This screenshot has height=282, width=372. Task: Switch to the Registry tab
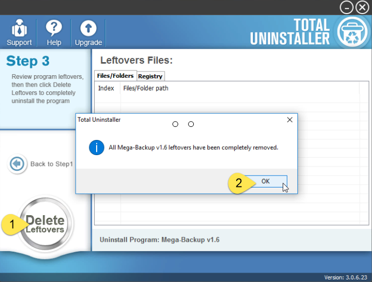tap(150, 76)
